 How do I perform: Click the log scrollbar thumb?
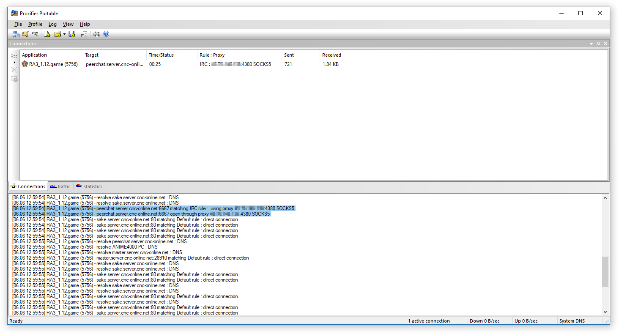605,271
